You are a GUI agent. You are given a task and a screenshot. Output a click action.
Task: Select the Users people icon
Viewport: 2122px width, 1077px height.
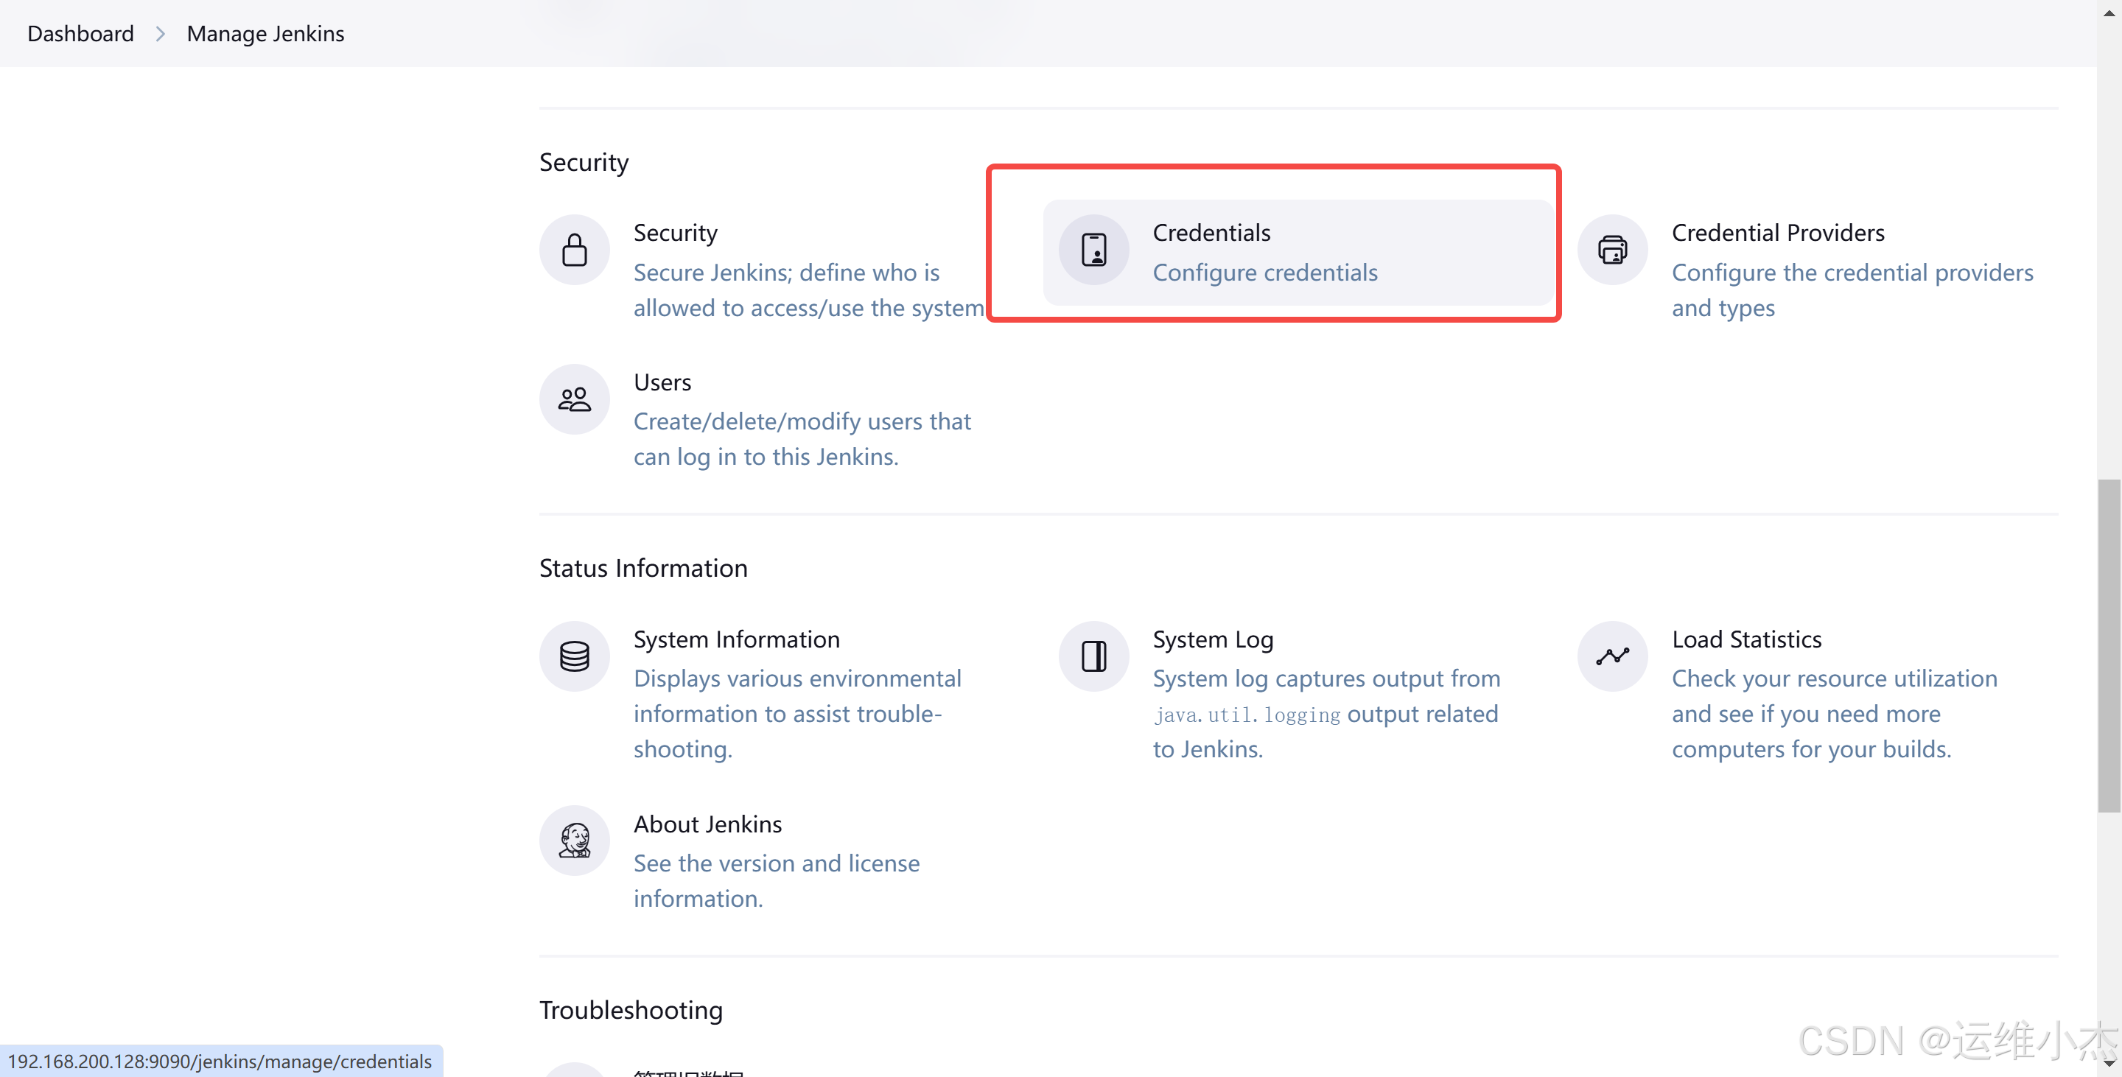coord(574,399)
